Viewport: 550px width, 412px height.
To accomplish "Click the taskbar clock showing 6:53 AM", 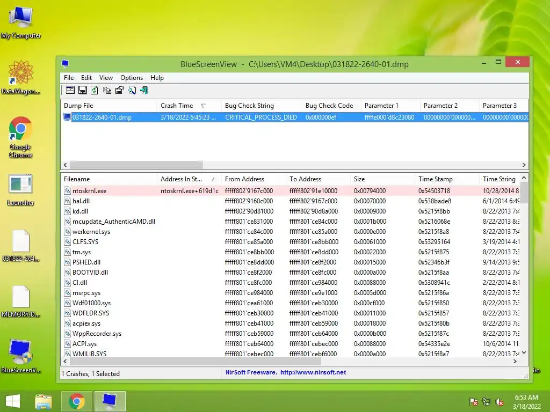I will [526, 402].
